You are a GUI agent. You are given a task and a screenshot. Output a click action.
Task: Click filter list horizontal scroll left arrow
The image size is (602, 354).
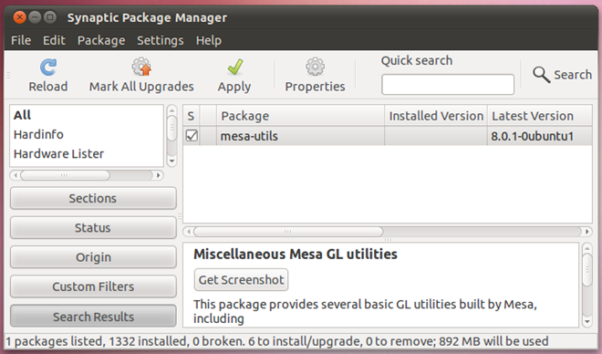[16, 175]
